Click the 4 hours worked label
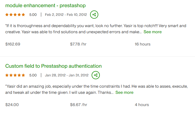This screenshot has width=195, height=115. point(142,105)
